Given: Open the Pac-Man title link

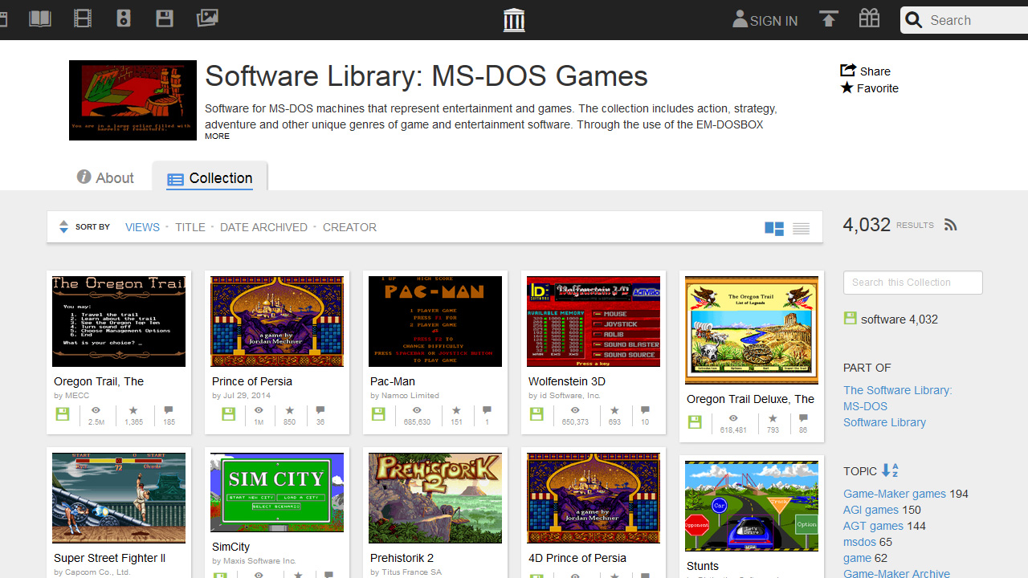Looking at the screenshot, I should (x=393, y=381).
